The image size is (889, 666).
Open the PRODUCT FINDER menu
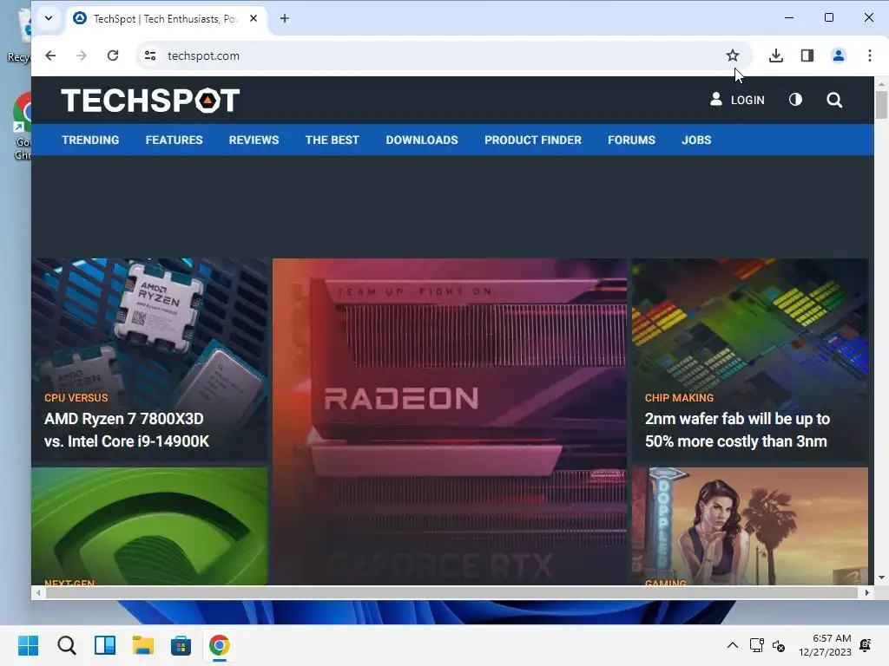coord(533,140)
